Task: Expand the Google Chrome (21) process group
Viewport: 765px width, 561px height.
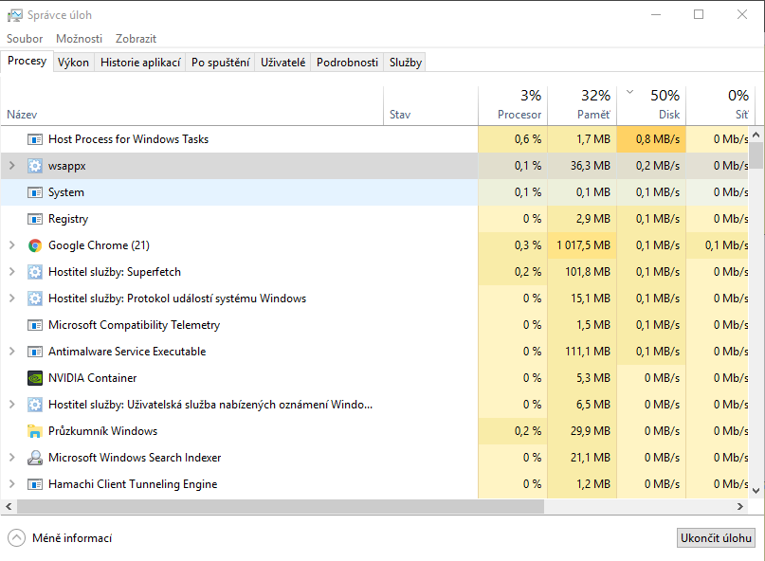Action: (11, 245)
